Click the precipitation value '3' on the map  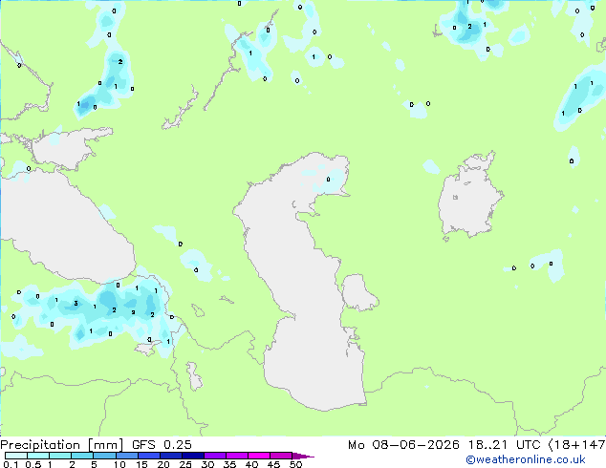tap(76, 304)
